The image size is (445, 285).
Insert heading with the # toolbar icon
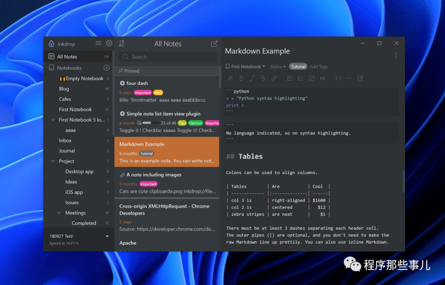(x=230, y=78)
